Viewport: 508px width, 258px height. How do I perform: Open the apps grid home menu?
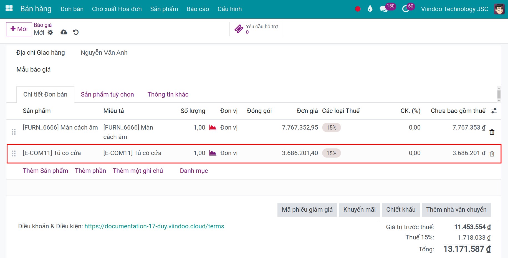coord(9,9)
